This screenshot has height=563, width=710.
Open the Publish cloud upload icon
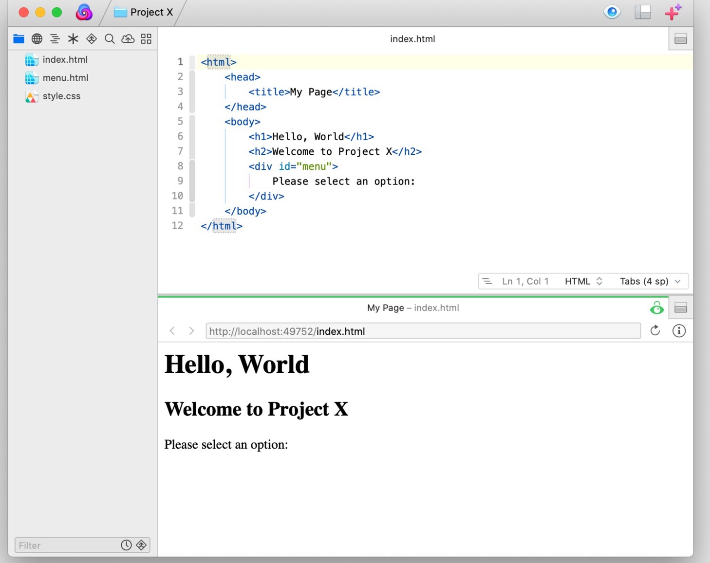(x=128, y=39)
